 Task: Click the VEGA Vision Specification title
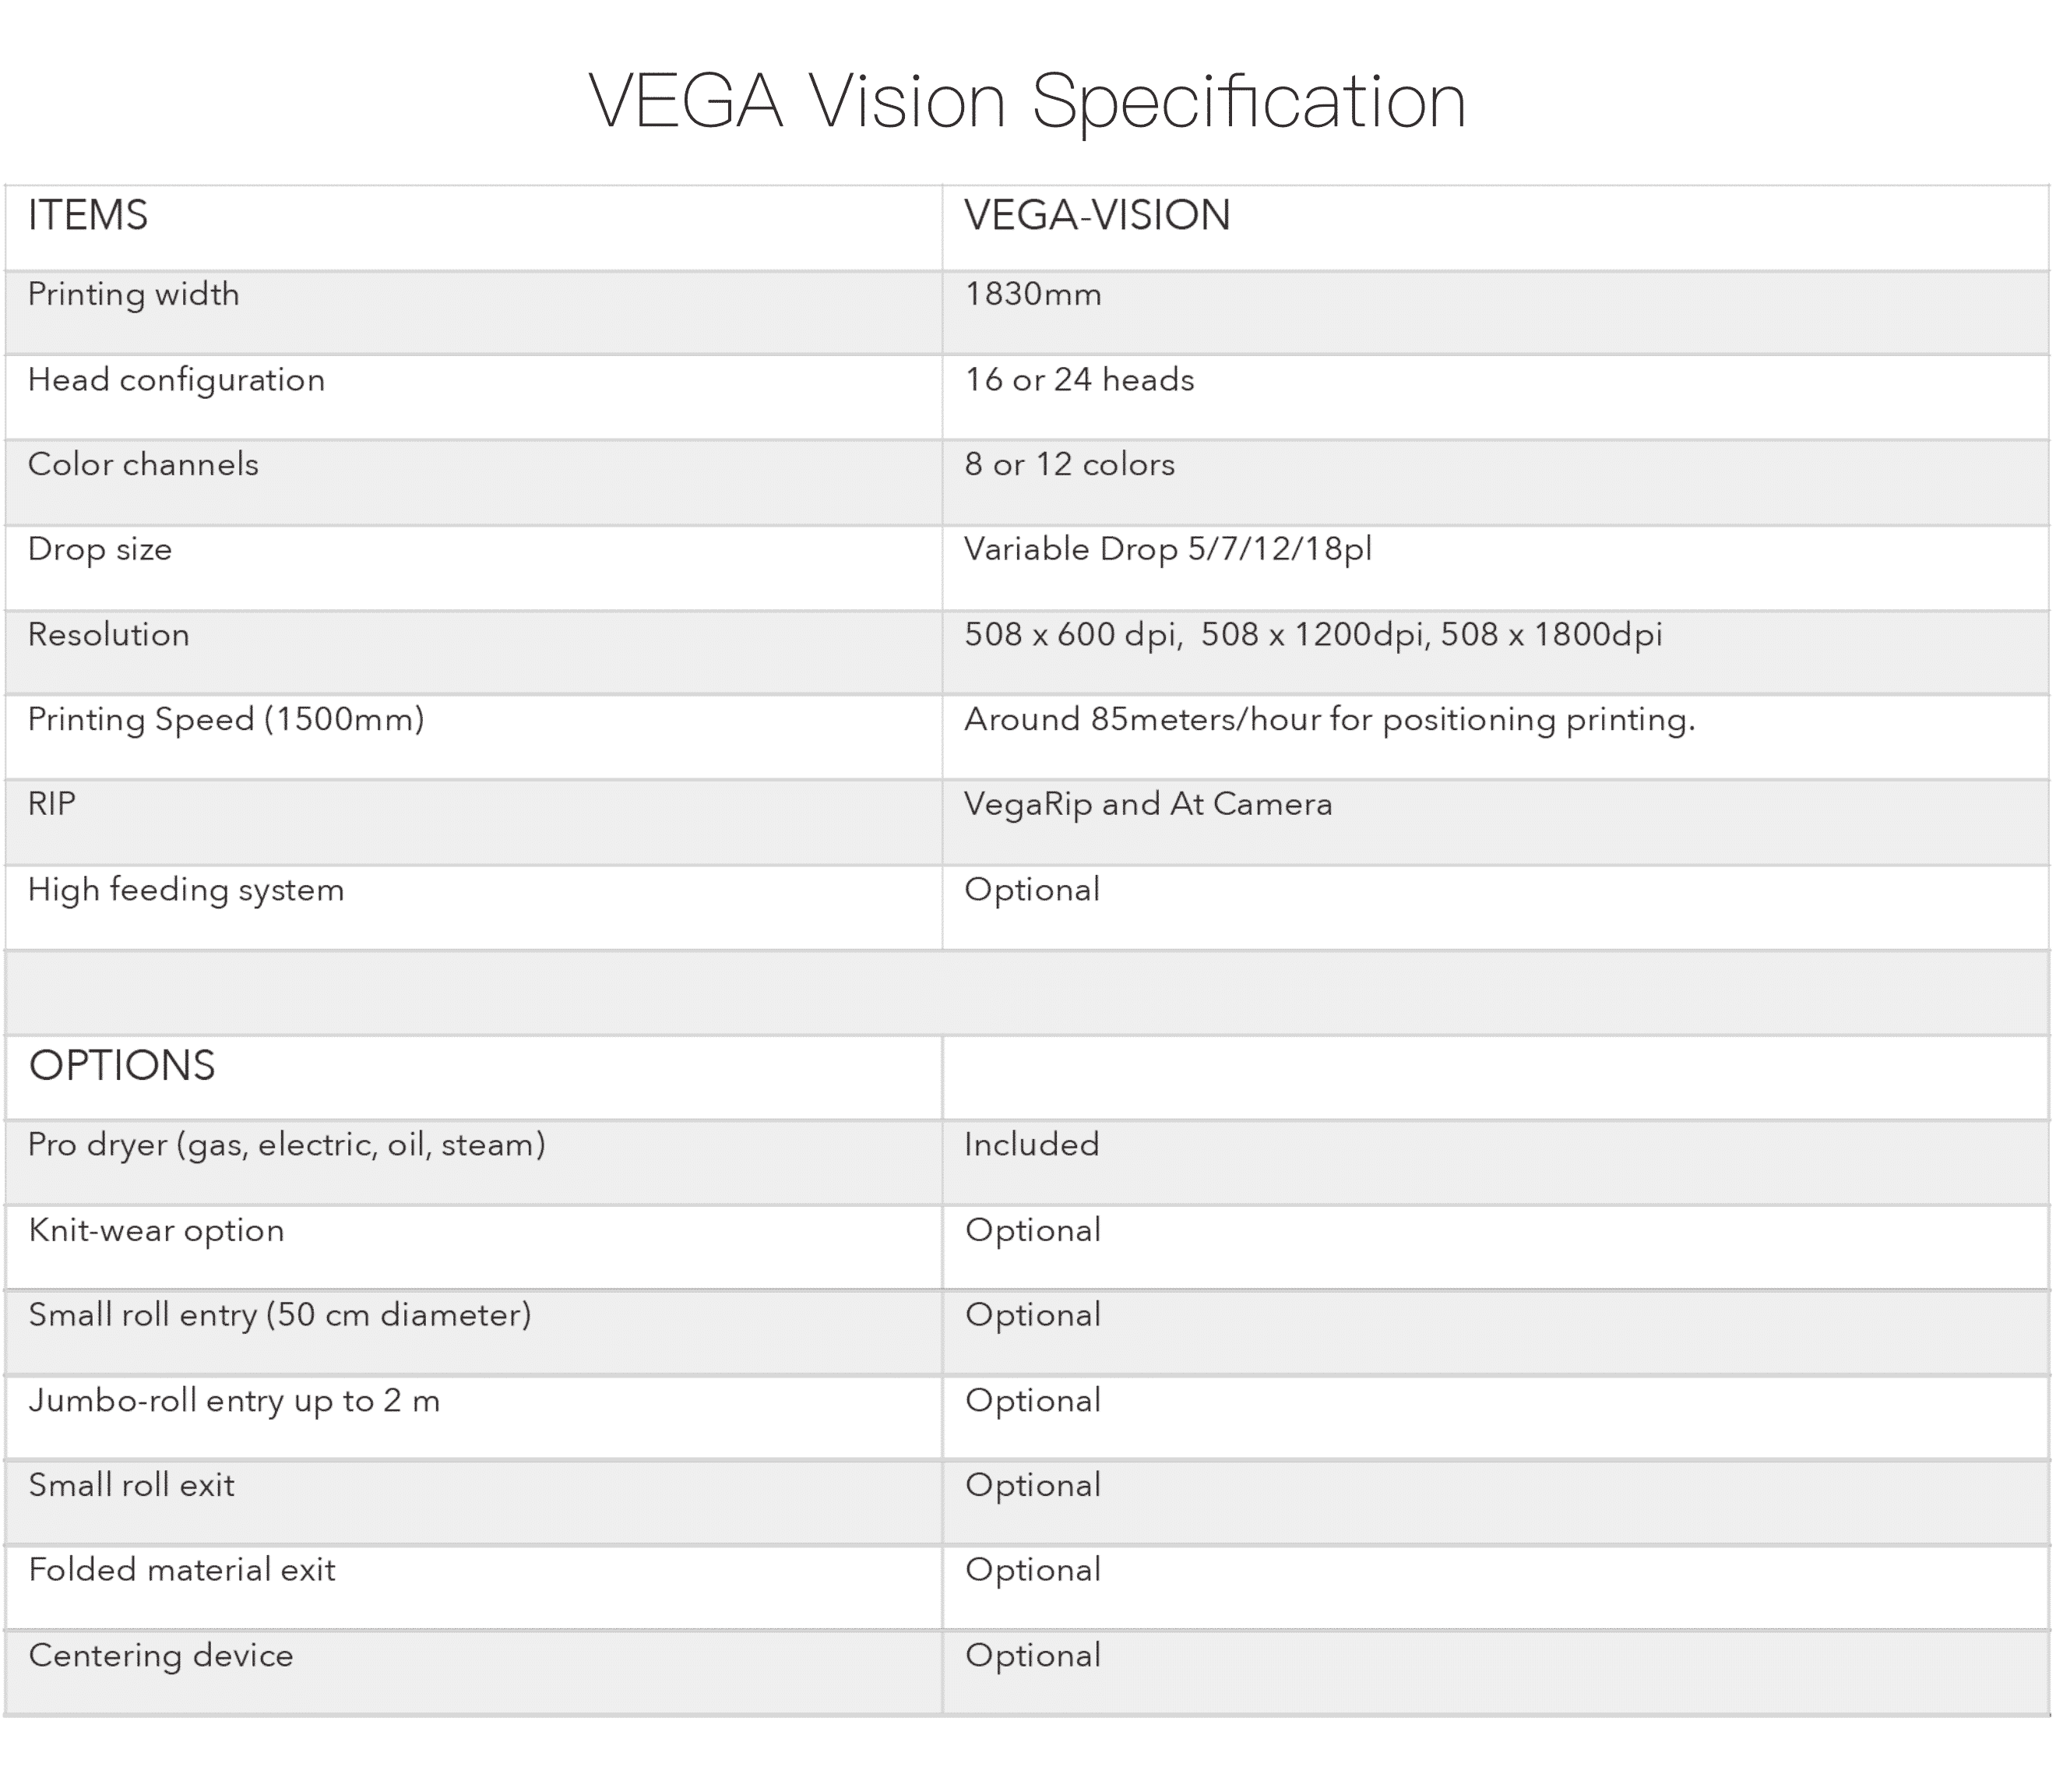pyautogui.click(x=1026, y=102)
